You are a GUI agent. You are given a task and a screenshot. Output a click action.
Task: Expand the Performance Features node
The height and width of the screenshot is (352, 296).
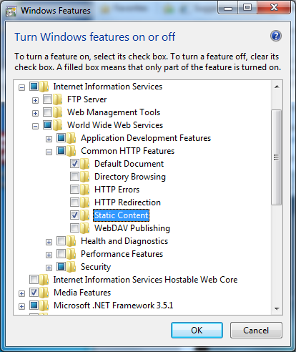tap(49, 255)
